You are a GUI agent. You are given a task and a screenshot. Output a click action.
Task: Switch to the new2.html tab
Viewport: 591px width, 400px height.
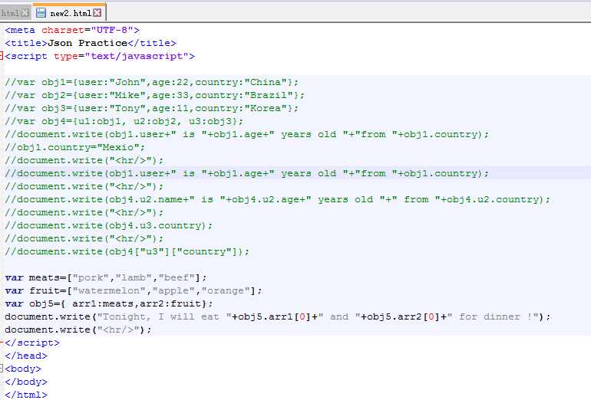[x=70, y=13]
